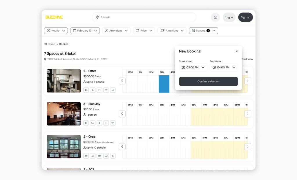
Task: Open the Otter office photo
Action: 64,81
